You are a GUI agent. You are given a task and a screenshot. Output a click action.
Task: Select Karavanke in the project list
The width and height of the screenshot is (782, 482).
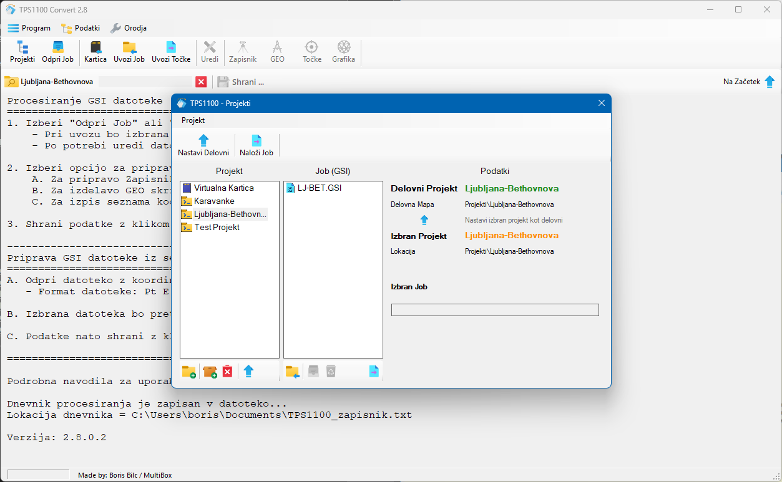pos(213,201)
